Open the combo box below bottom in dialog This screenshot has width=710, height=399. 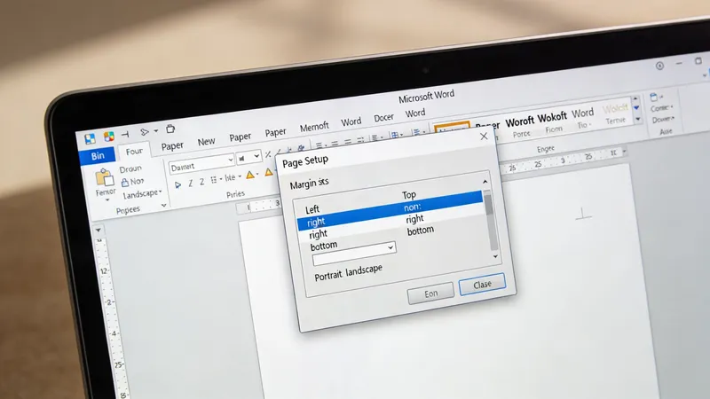[x=390, y=247]
